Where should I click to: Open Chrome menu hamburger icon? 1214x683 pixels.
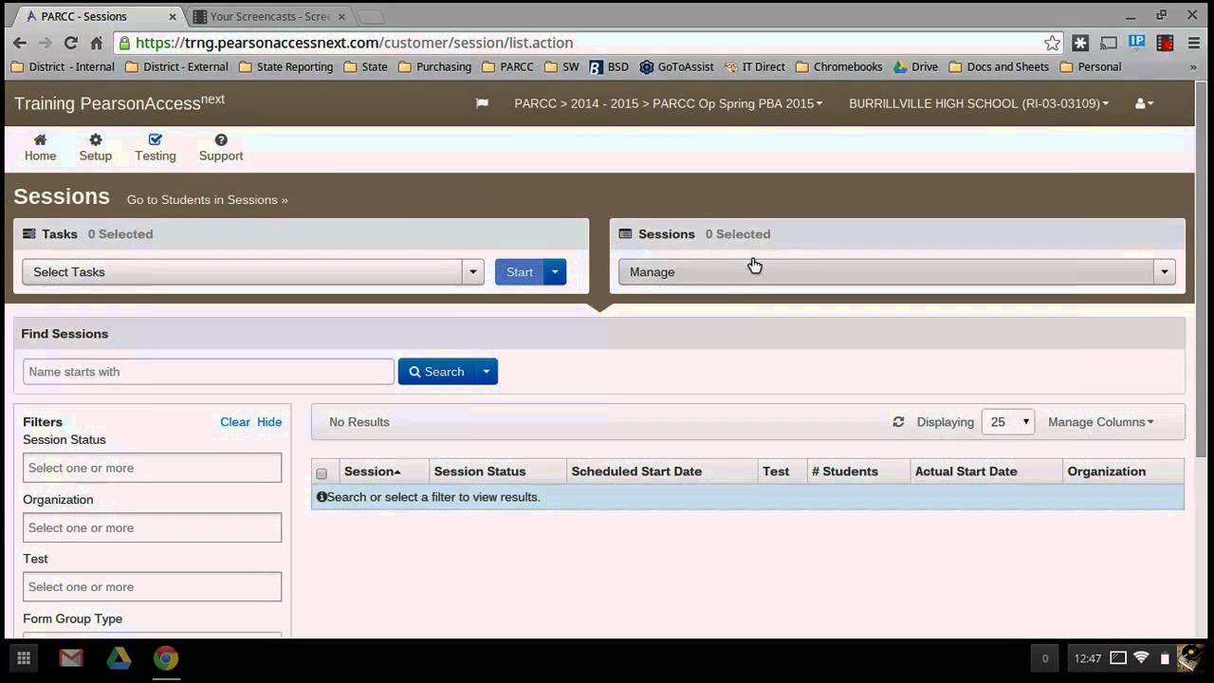tap(1193, 43)
